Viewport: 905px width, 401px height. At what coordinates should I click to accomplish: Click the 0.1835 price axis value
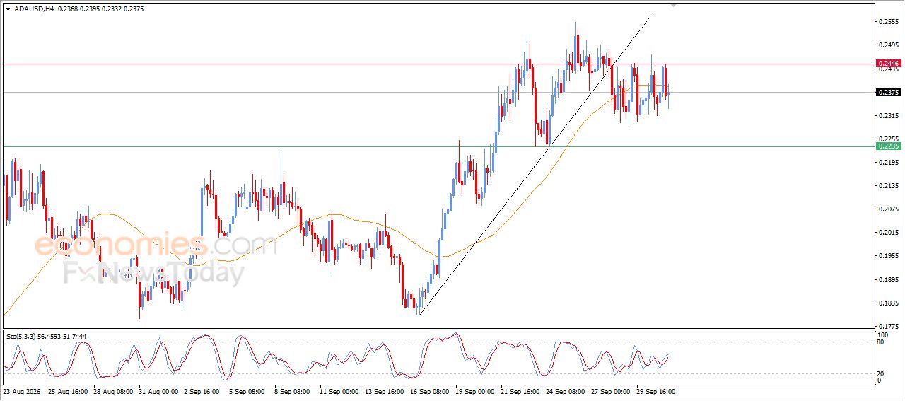(x=888, y=303)
